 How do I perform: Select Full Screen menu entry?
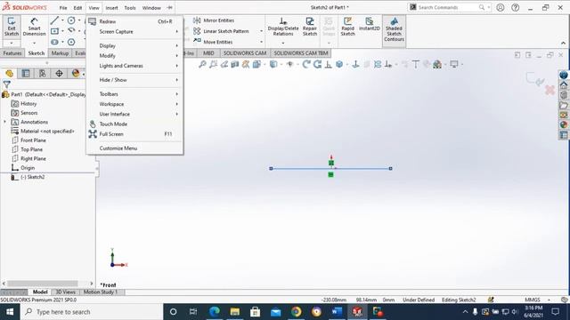tap(134, 134)
